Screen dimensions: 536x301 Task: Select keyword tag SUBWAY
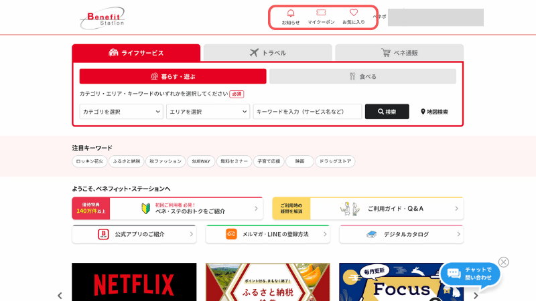[x=201, y=161]
